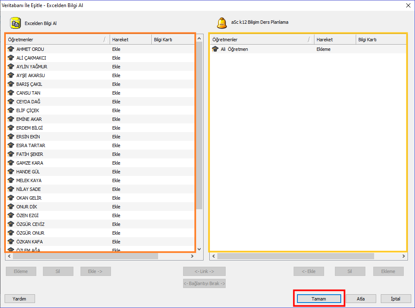Select the cap icon next to ÖZGÜR CEVİZ
This screenshot has height=308, width=415.
11,224
